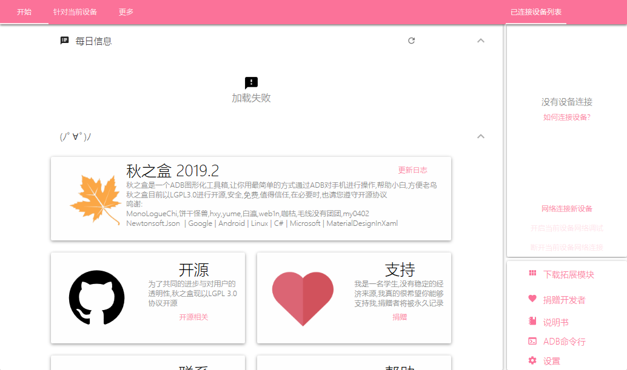The image size is (627, 370).
Task: Click 如何连接设备? link
Action: click(x=566, y=118)
